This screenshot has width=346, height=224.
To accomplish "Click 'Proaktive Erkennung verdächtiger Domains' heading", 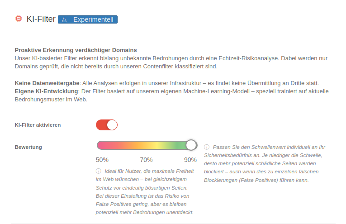I will [76, 50].
